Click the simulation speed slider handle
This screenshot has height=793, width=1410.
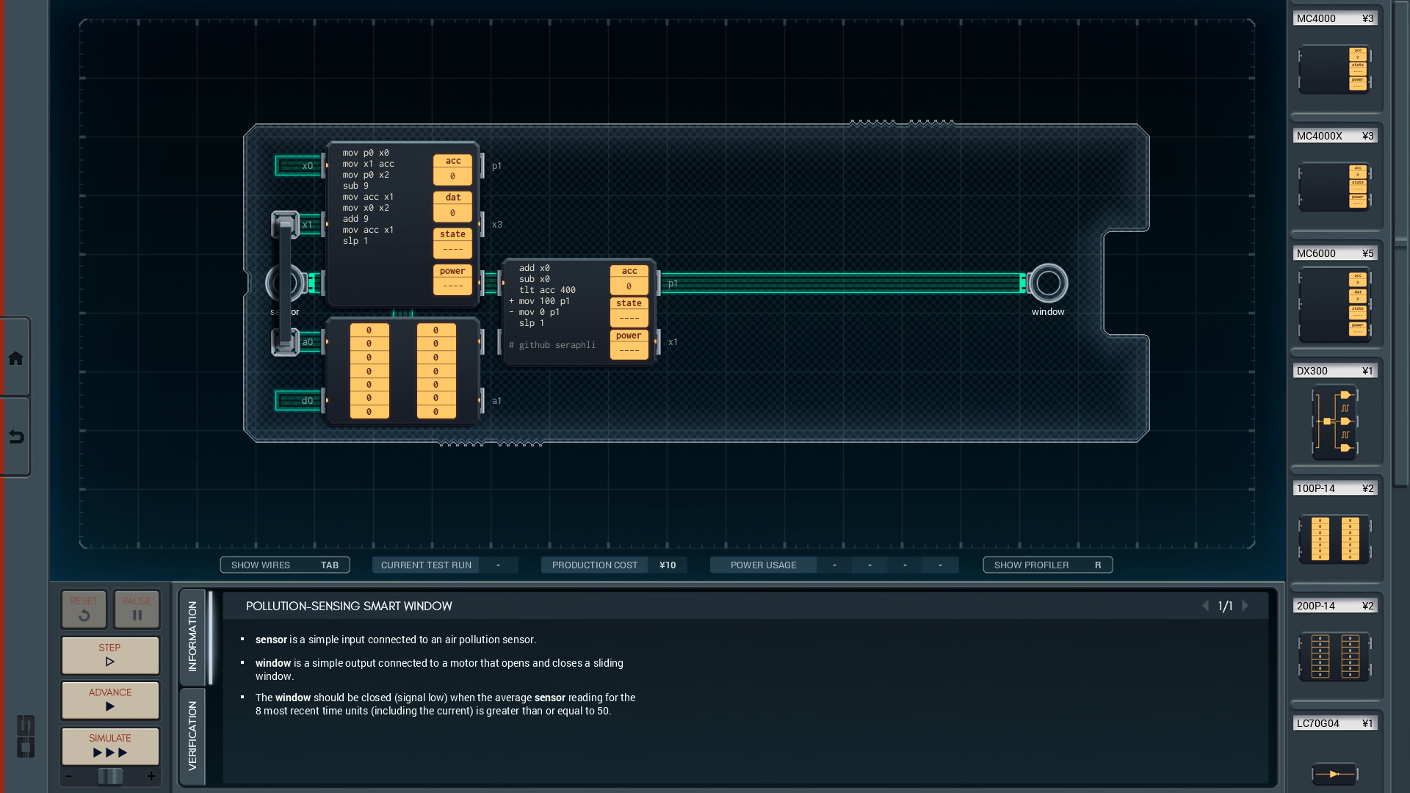tap(110, 776)
